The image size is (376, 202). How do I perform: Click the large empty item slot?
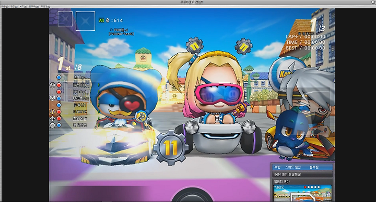pos(85,21)
